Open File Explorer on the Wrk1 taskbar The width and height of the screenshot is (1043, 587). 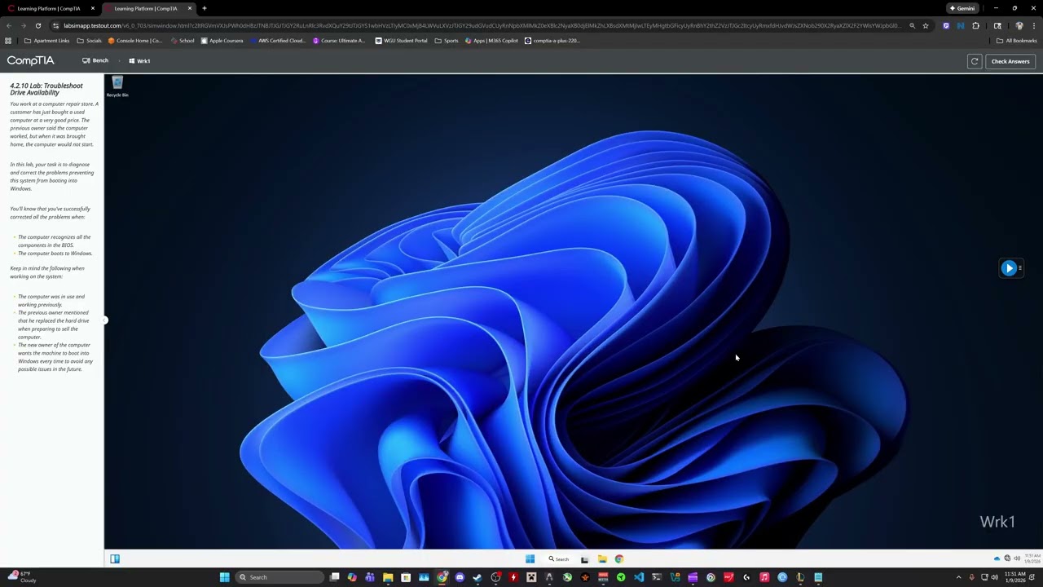(602, 559)
